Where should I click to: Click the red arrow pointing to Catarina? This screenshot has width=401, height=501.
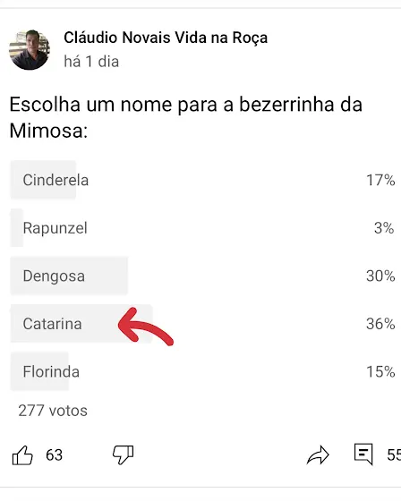click(146, 327)
